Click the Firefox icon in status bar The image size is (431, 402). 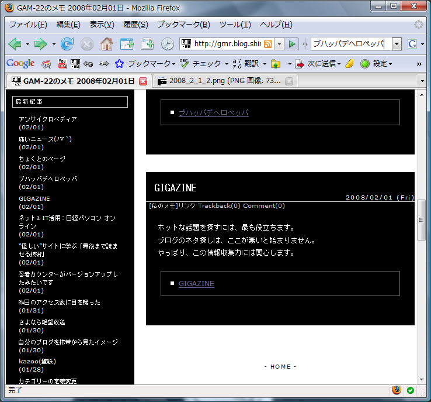(397, 390)
